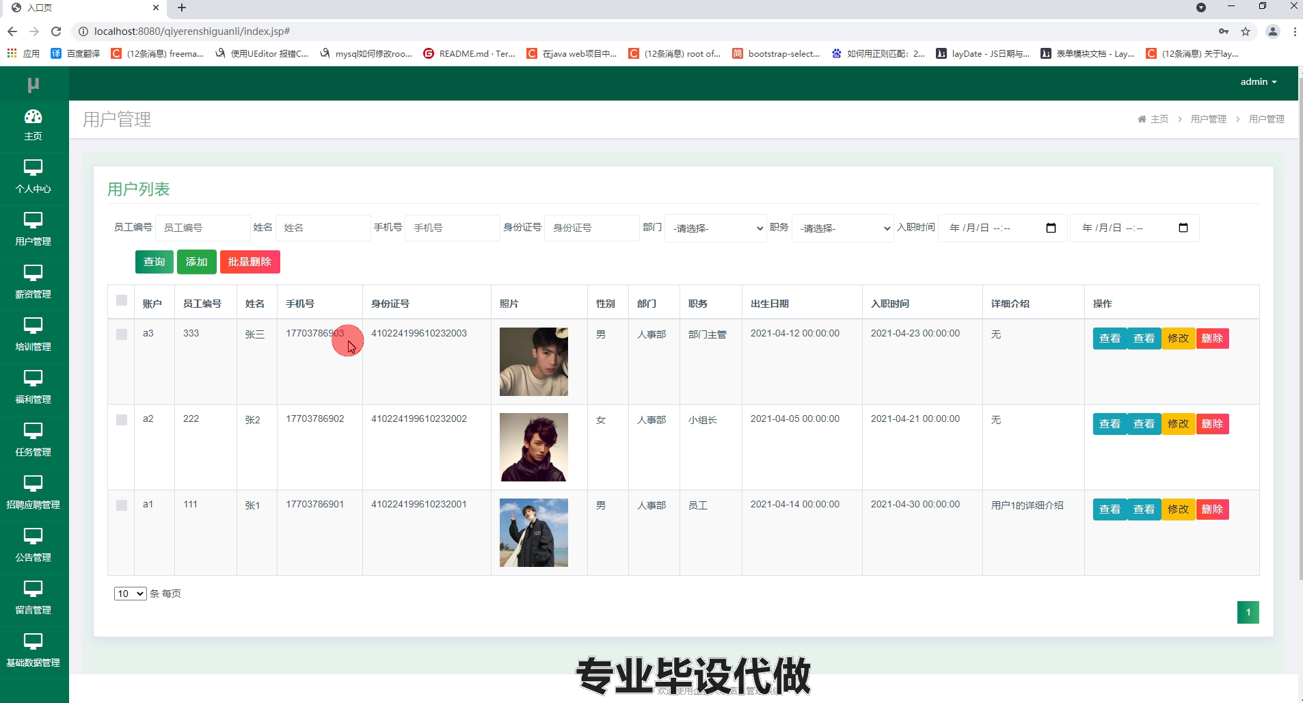Go to page 1 in pagination
This screenshot has width=1303, height=703.
1248,612
